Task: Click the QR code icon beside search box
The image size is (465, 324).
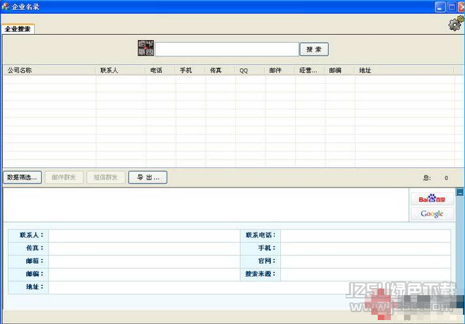Action: pos(146,49)
